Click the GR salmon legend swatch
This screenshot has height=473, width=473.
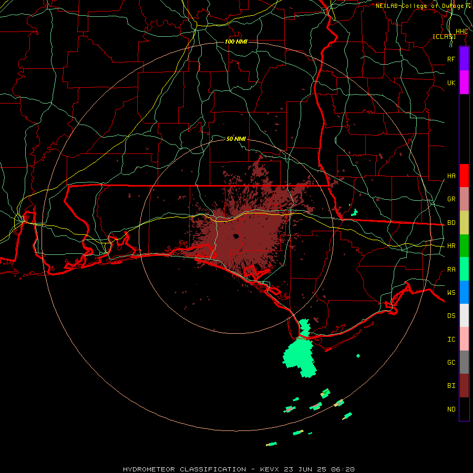pyautogui.click(x=464, y=199)
